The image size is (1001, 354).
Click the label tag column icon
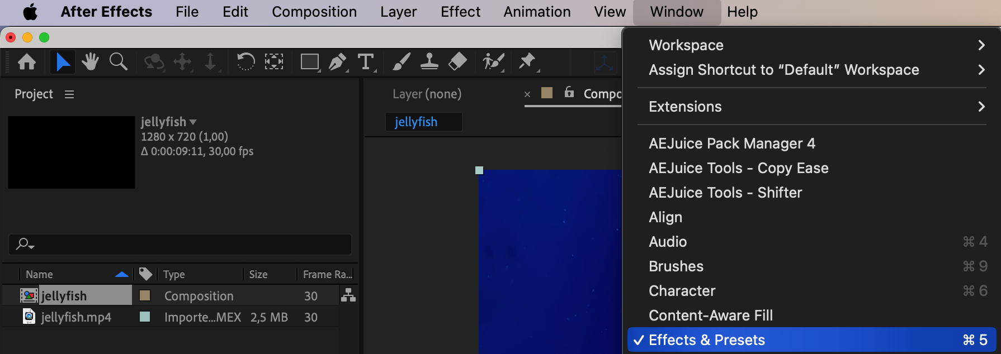click(145, 274)
